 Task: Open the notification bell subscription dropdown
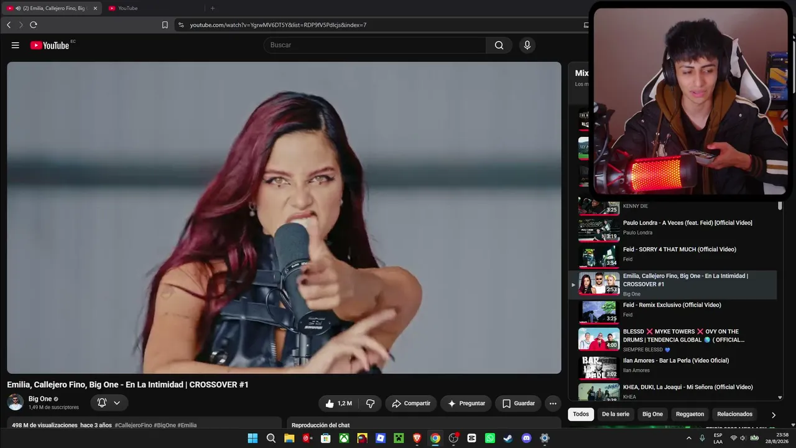109,403
